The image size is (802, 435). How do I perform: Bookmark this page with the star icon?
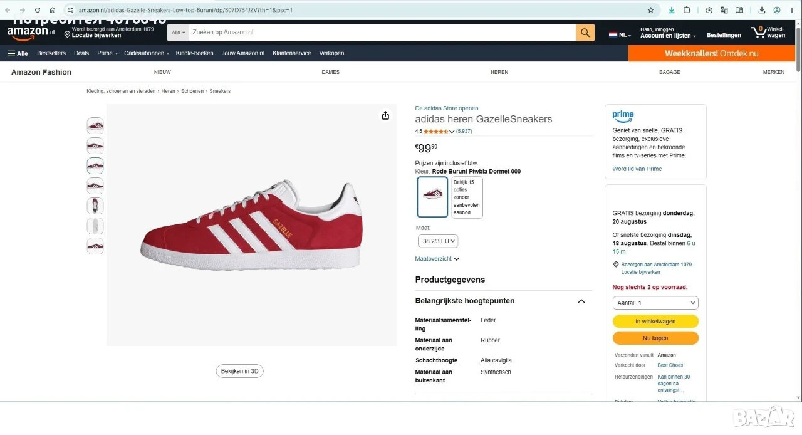650,10
